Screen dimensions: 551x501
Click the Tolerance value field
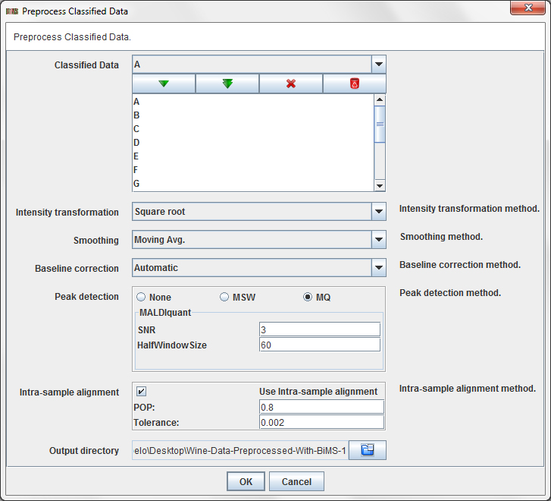pos(321,422)
